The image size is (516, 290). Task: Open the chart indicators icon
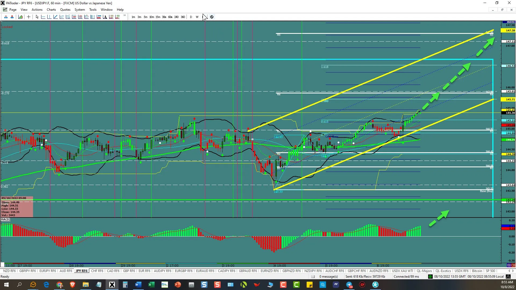[x=20, y=17]
